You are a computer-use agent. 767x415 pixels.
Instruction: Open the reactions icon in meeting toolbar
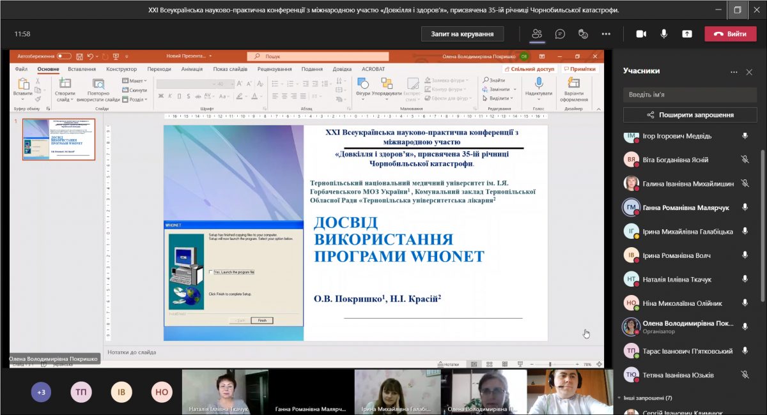pos(582,34)
